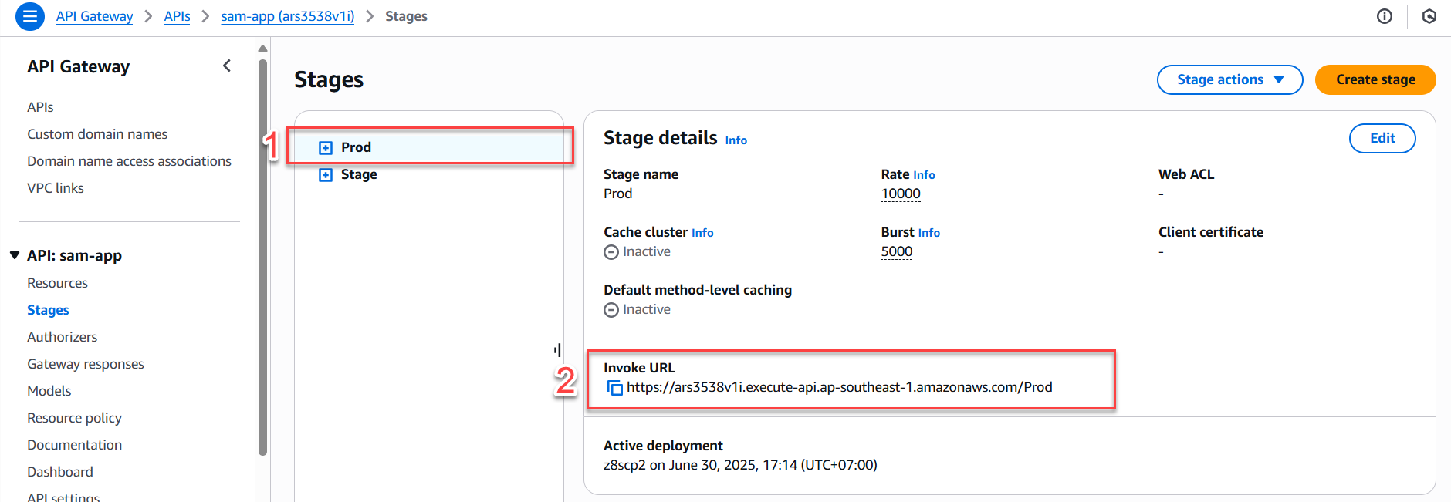Image resolution: width=1451 pixels, height=502 pixels.
Task: Click Edit in Stage details
Action: point(1382,138)
